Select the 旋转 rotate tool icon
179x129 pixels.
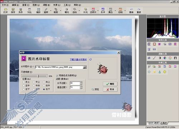(46, 11)
